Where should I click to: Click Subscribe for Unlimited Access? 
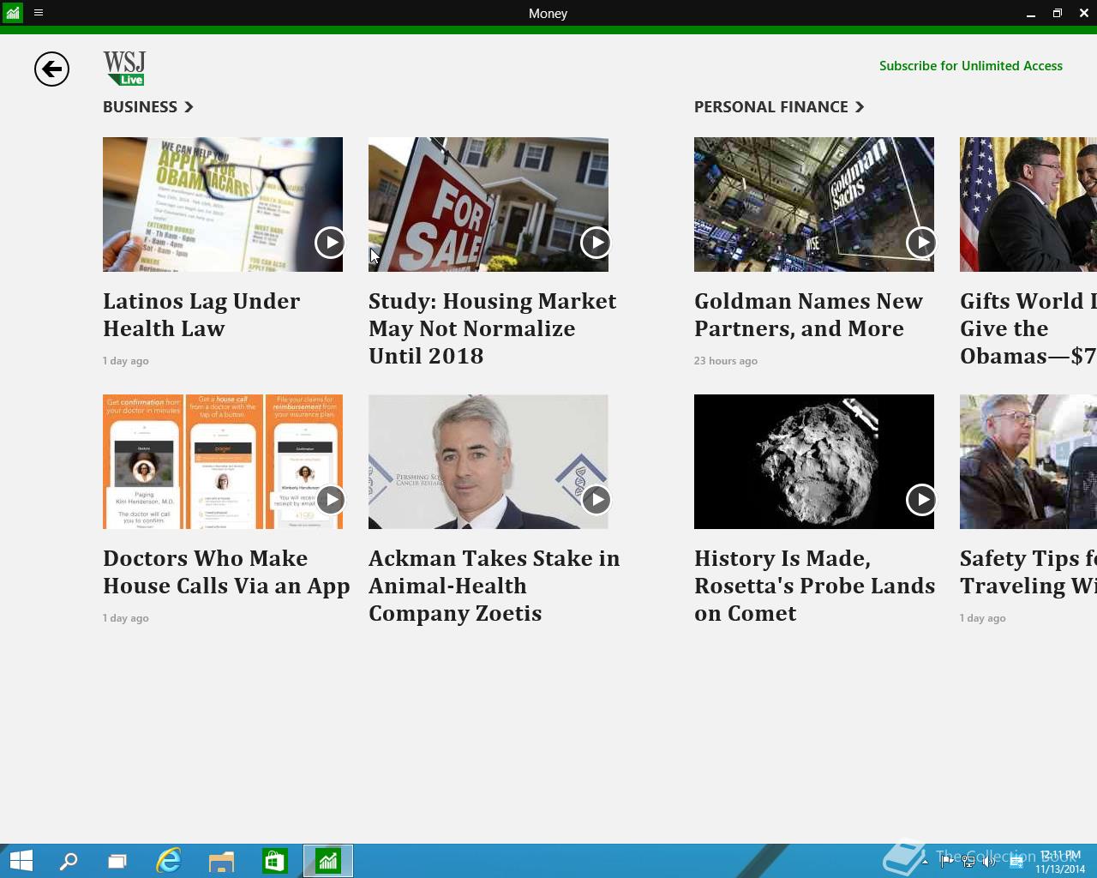(971, 66)
